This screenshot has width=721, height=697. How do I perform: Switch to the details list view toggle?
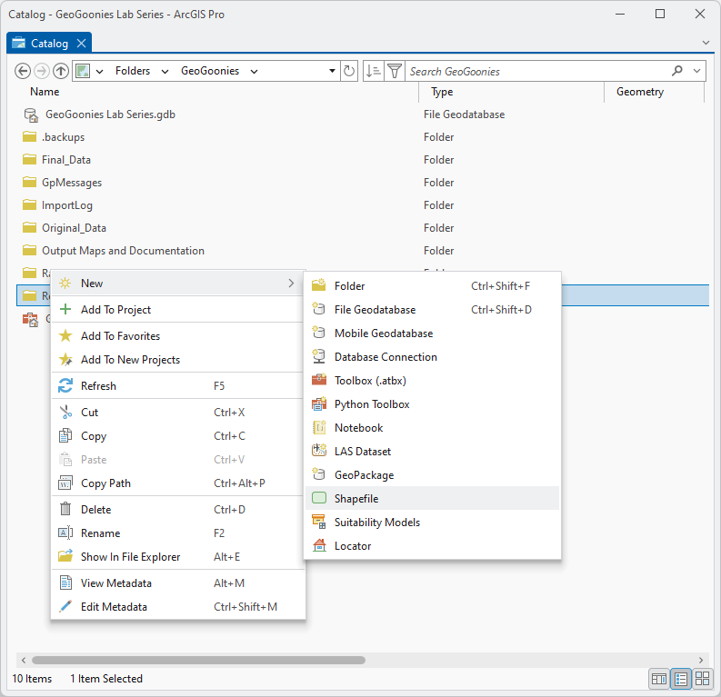coord(681,679)
